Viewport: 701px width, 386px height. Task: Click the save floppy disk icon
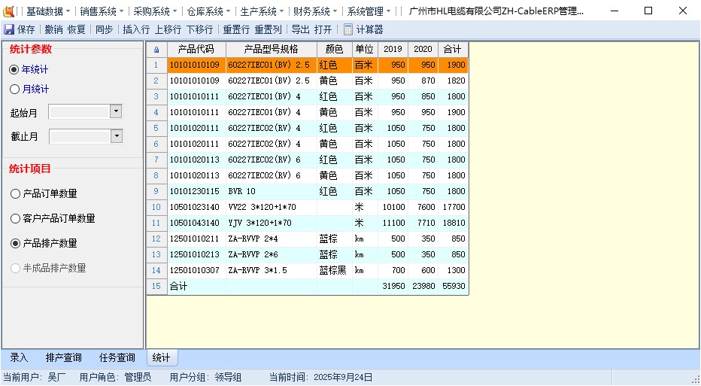(9, 29)
